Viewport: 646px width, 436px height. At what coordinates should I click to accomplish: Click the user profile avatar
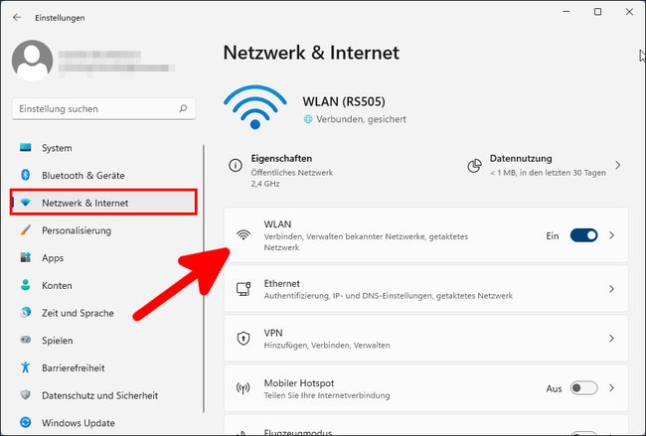(x=32, y=61)
